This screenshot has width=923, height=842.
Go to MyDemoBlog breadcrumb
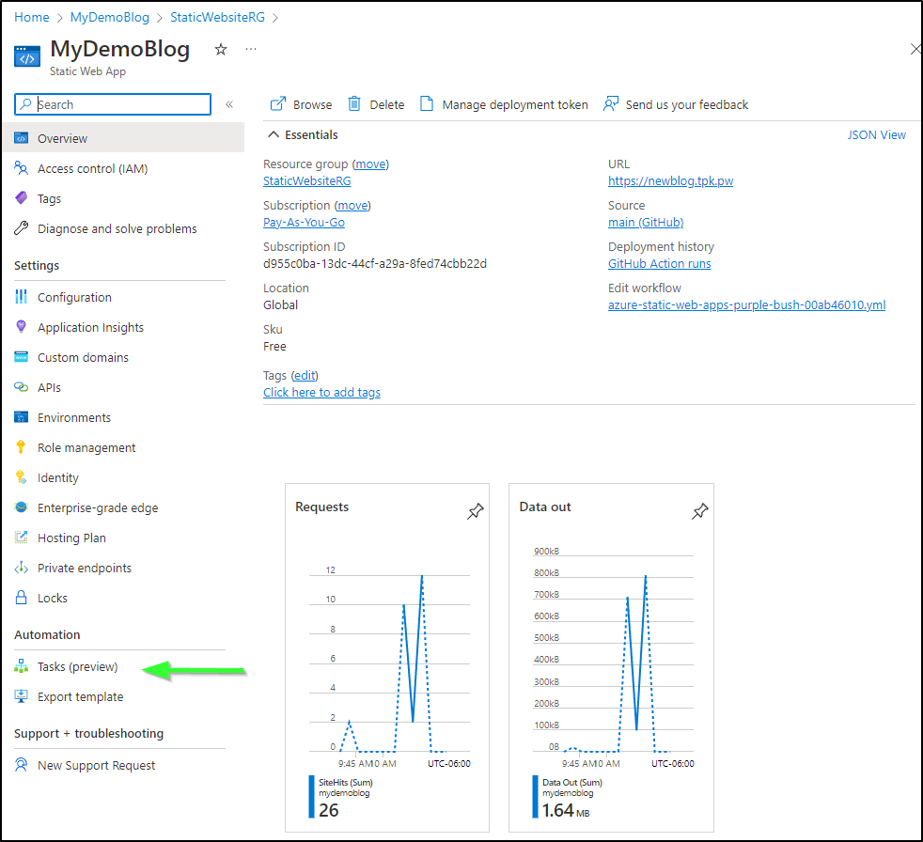109,17
